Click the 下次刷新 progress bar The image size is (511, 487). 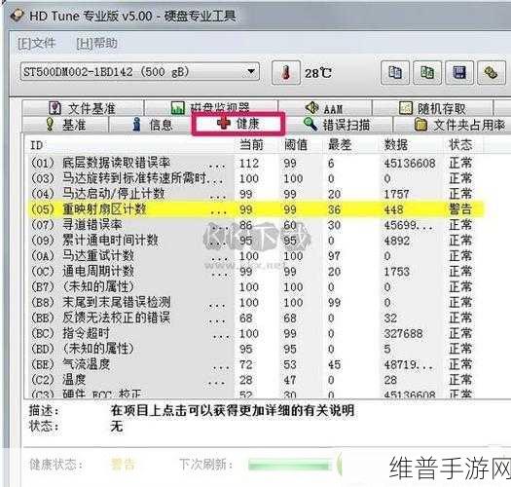pos(289,466)
